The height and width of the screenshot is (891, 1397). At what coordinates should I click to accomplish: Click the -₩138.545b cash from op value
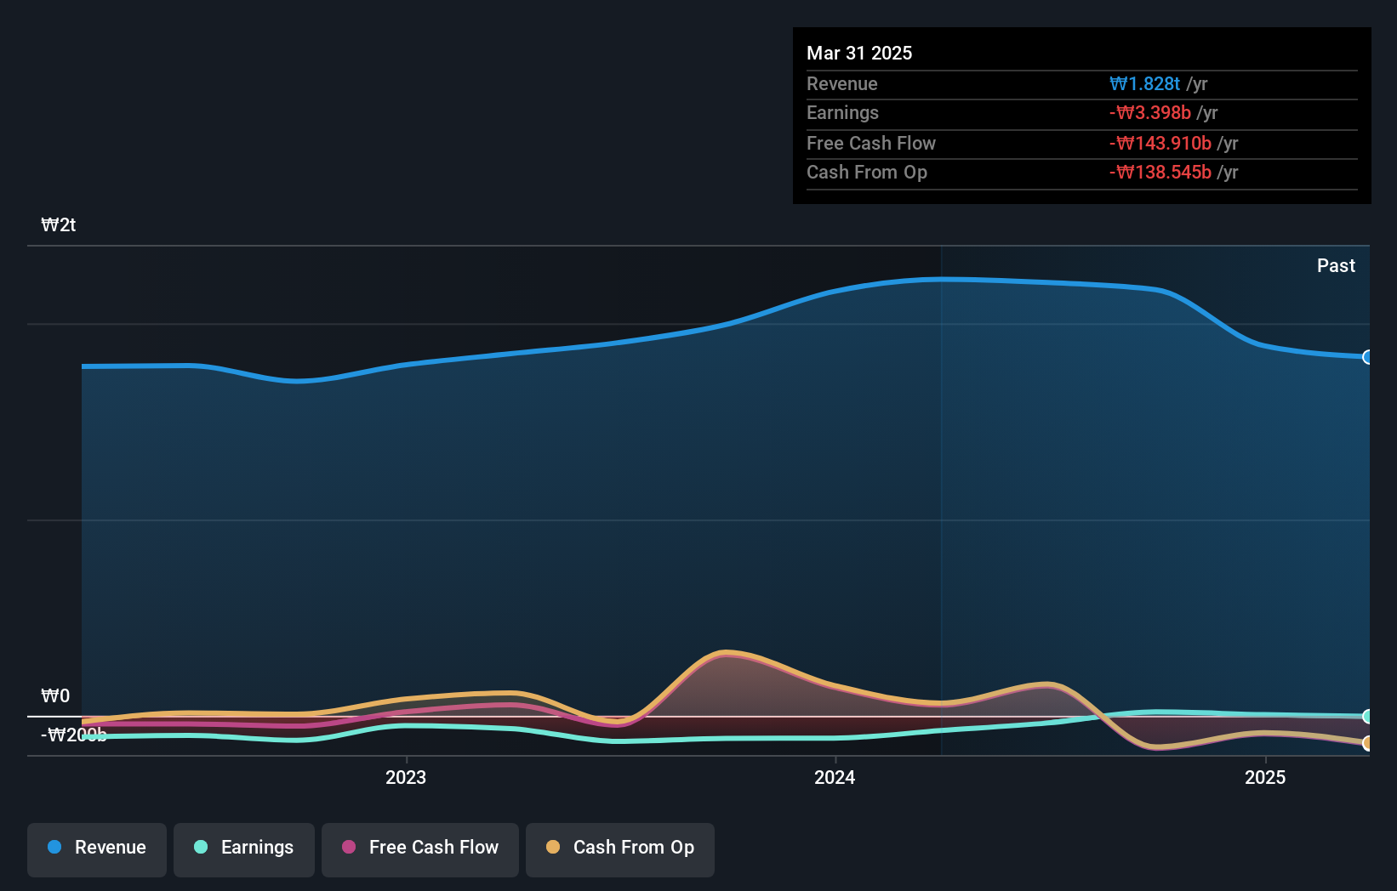(x=1160, y=172)
